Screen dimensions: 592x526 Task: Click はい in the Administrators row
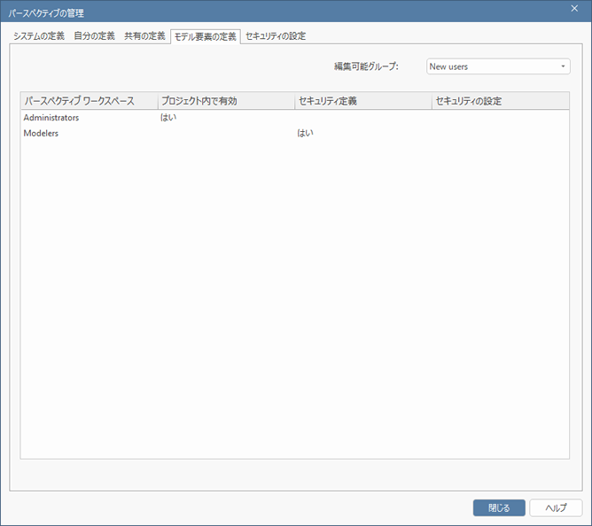pos(168,118)
